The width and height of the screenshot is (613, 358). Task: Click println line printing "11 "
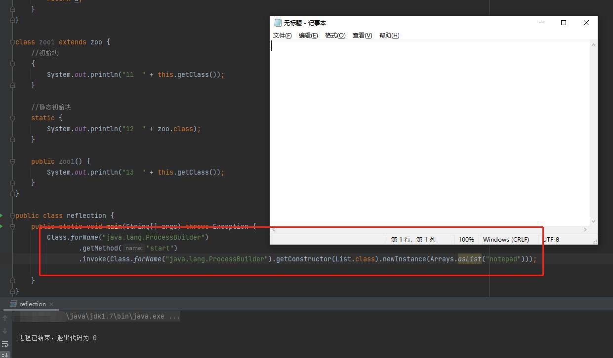[135, 74]
